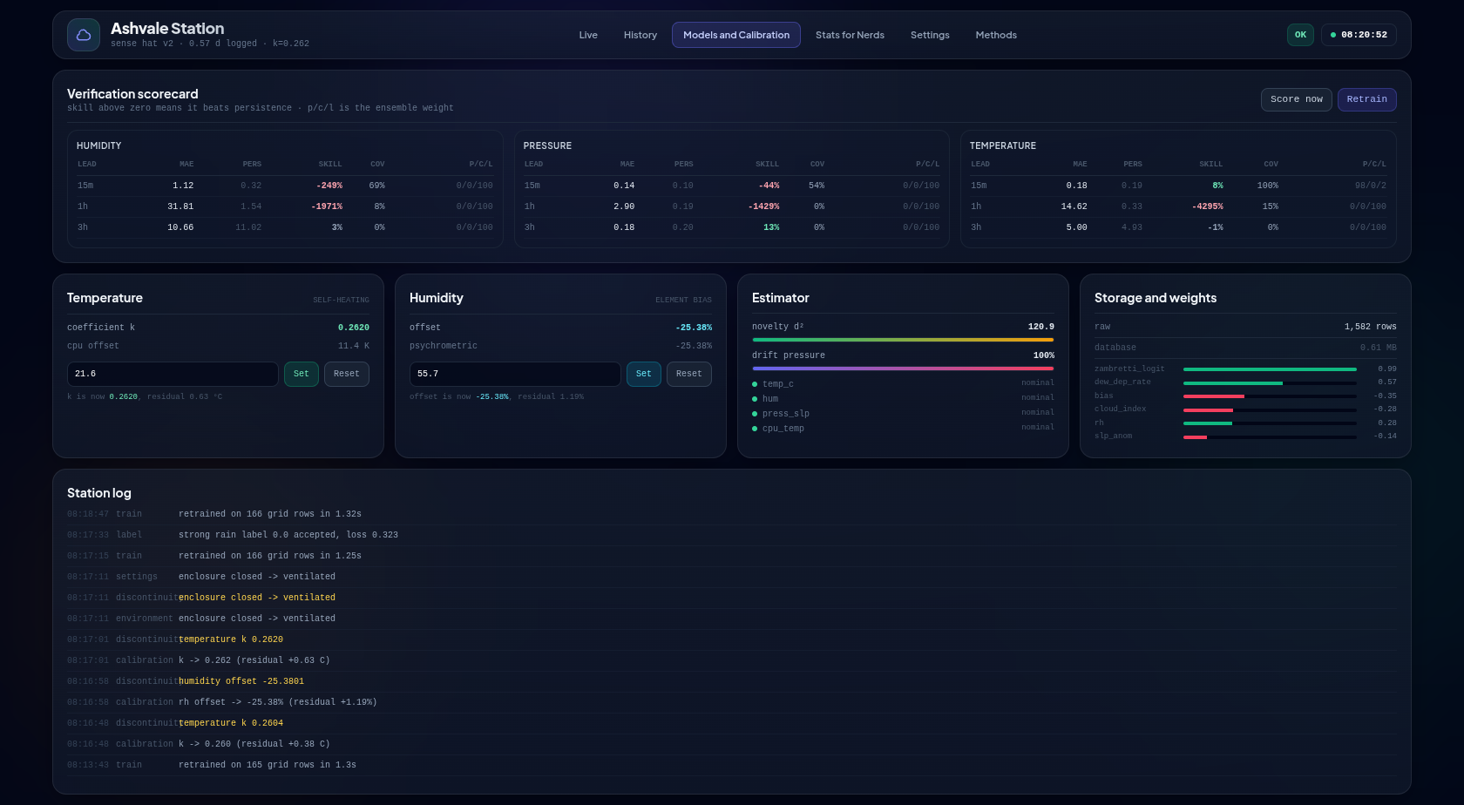Click the coefficient k value 0.2620
Viewport: 1464px width, 805px height.
click(x=354, y=328)
